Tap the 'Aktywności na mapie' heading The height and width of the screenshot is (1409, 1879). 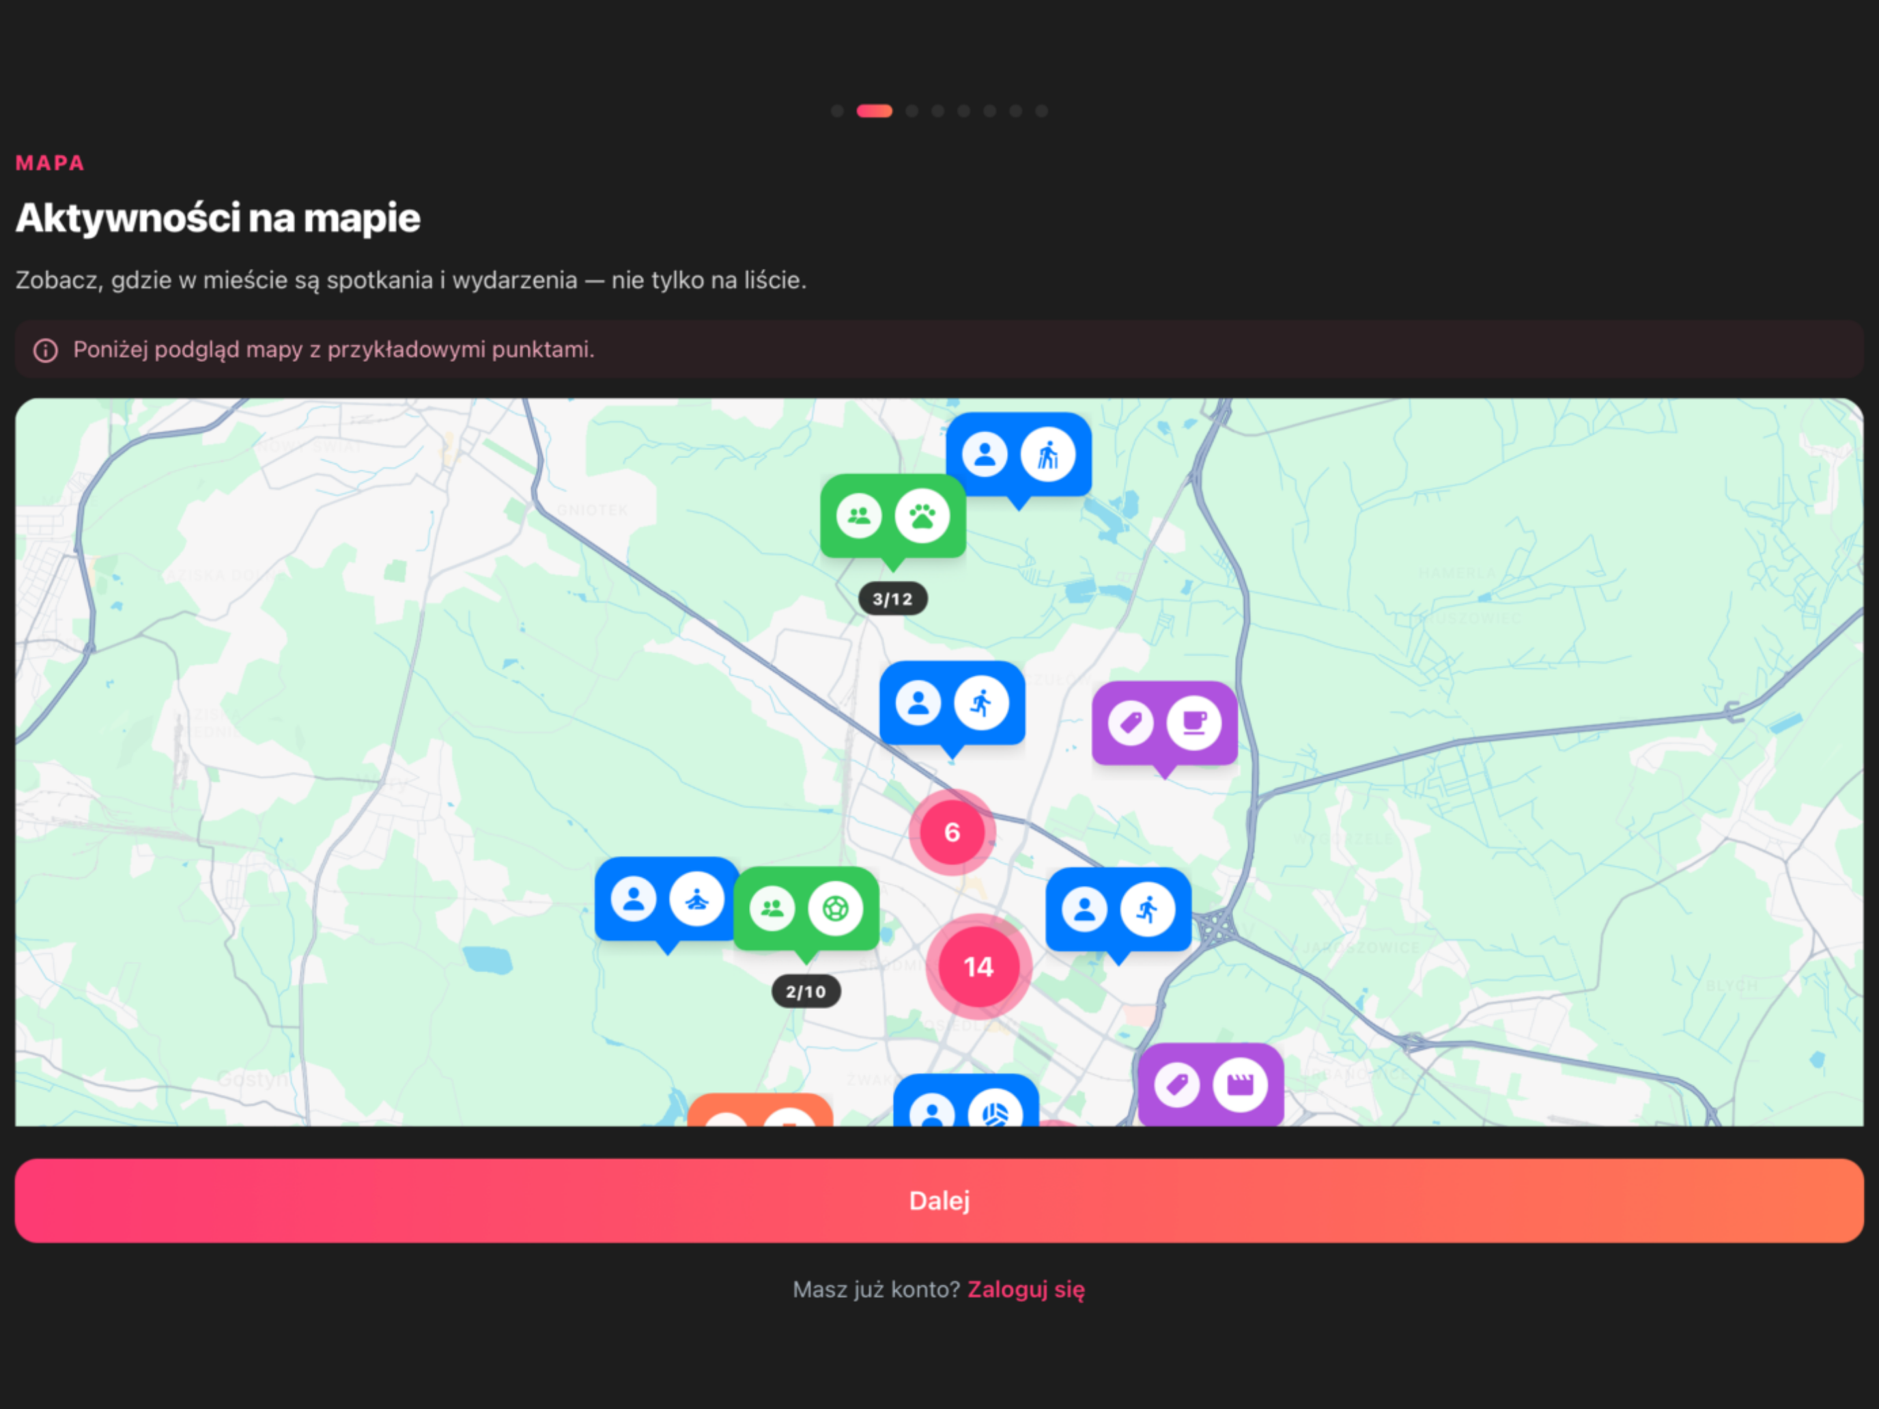(217, 217)
